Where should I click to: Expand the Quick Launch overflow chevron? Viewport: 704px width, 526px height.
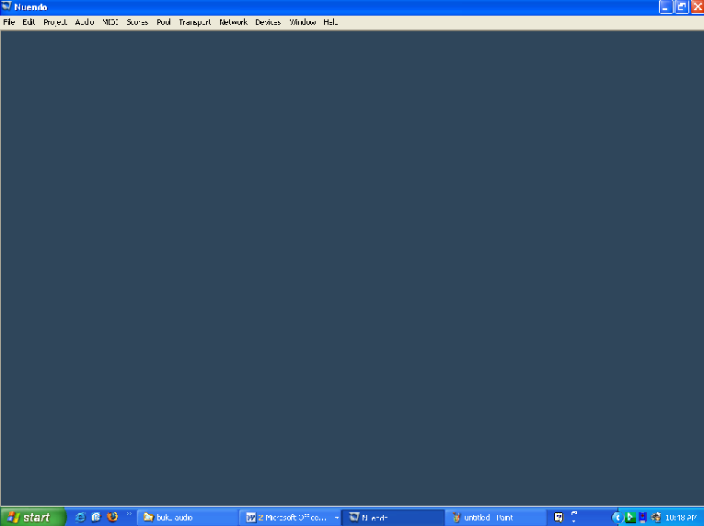pyautogui.click(x=129, y=515)
